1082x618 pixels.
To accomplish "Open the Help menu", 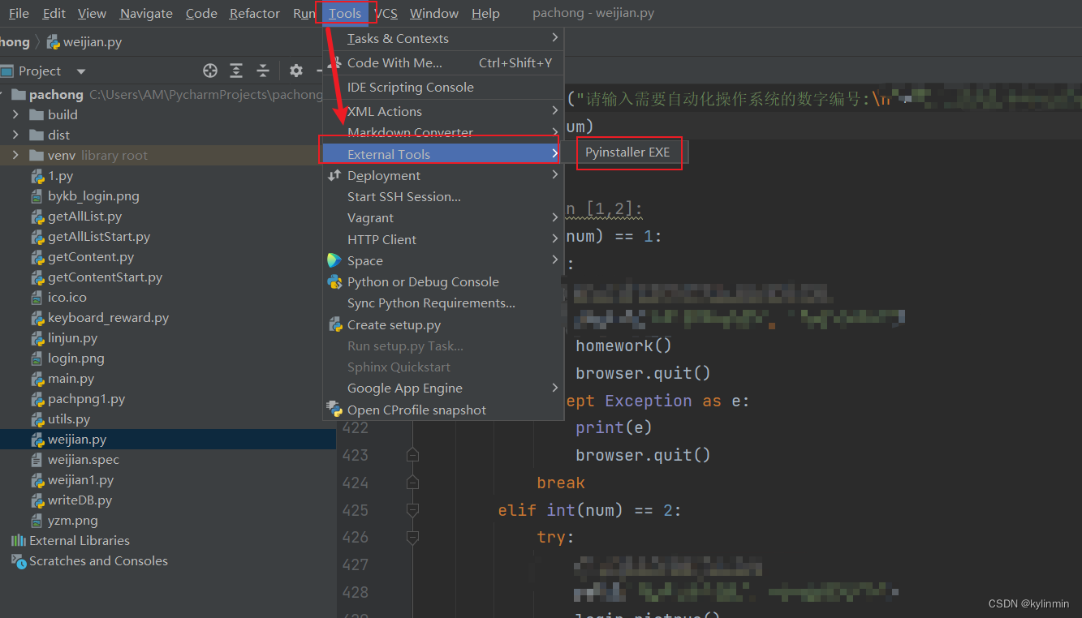I will 485,13.
